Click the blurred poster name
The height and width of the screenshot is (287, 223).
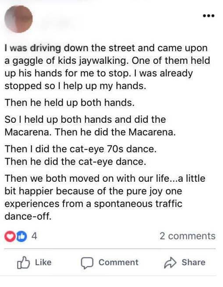point(56,22)
